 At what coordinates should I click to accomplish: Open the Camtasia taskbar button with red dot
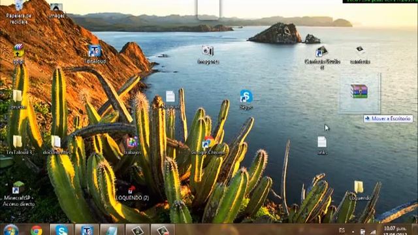tap(163, 230)
